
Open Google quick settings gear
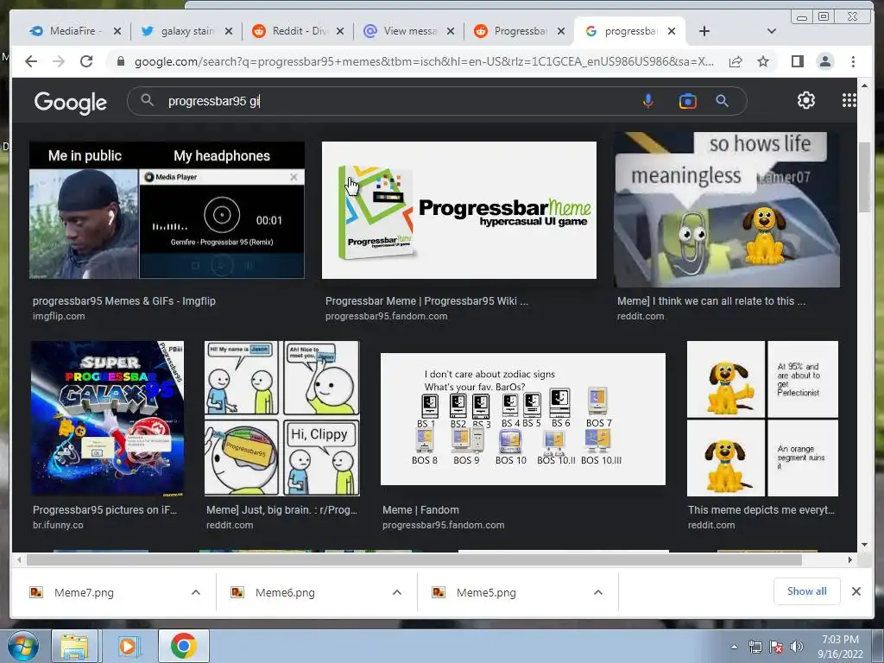[806, 100]
